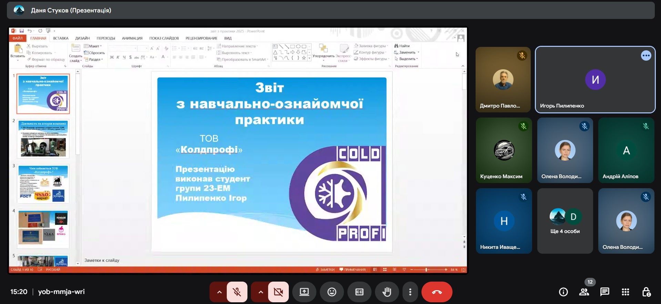Click meeting code yob-mmja-wri

tap(61, 292)
